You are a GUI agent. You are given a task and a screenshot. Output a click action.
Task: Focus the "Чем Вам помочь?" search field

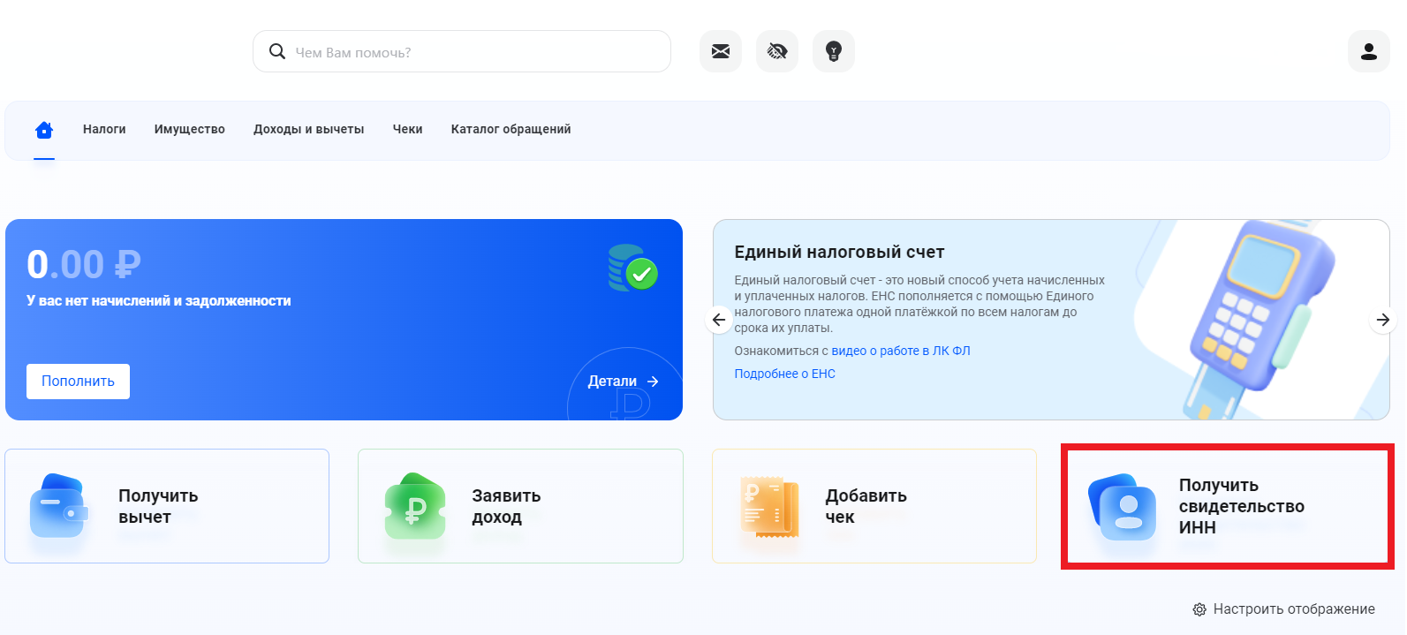tap(462, 51)
